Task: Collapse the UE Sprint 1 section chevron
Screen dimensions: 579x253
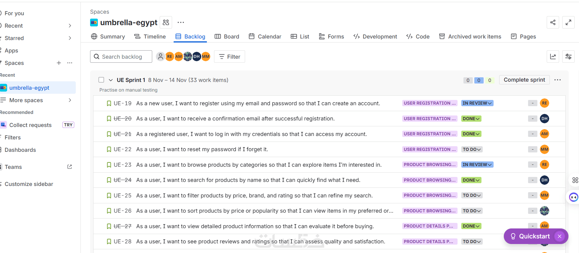Action: 111,80
